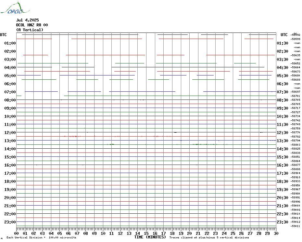
Task: Click the minute '25' label on bottom axis
Action: [x=233, y=234]
